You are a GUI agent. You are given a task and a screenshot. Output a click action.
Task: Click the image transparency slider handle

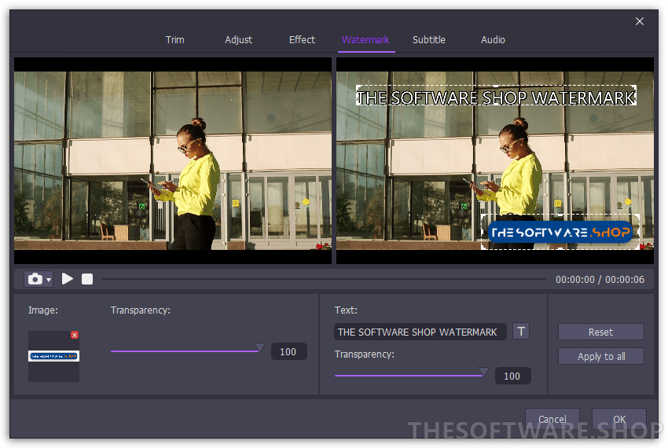(259, 348)
